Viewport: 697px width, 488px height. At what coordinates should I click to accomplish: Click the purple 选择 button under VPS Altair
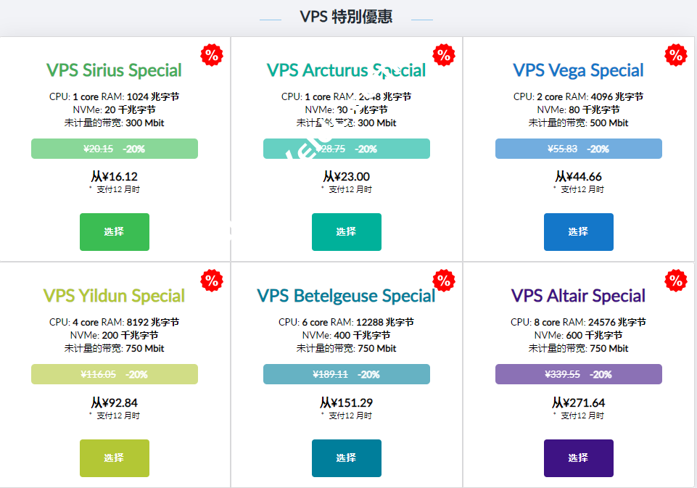coord(578,458)
